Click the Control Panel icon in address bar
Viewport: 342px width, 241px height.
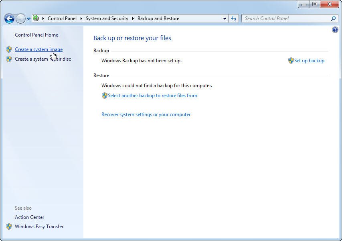[36, 18]
